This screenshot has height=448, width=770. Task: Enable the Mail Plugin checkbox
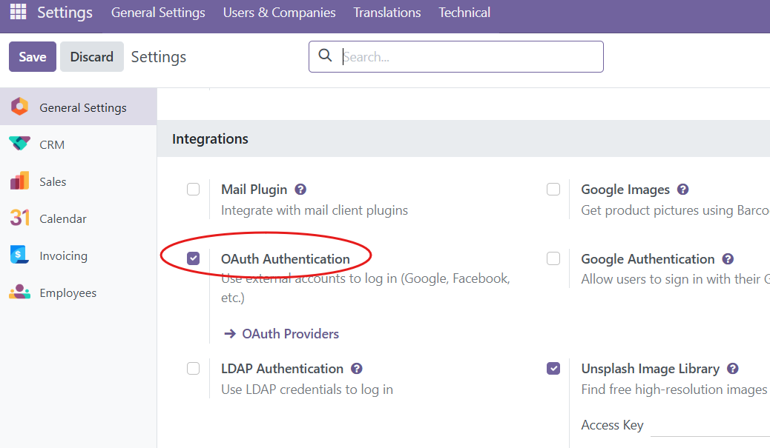coord(194,190)
